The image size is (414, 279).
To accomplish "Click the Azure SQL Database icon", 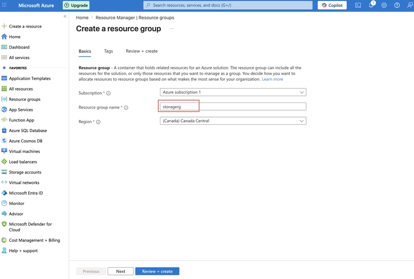I will coord(4,130).
